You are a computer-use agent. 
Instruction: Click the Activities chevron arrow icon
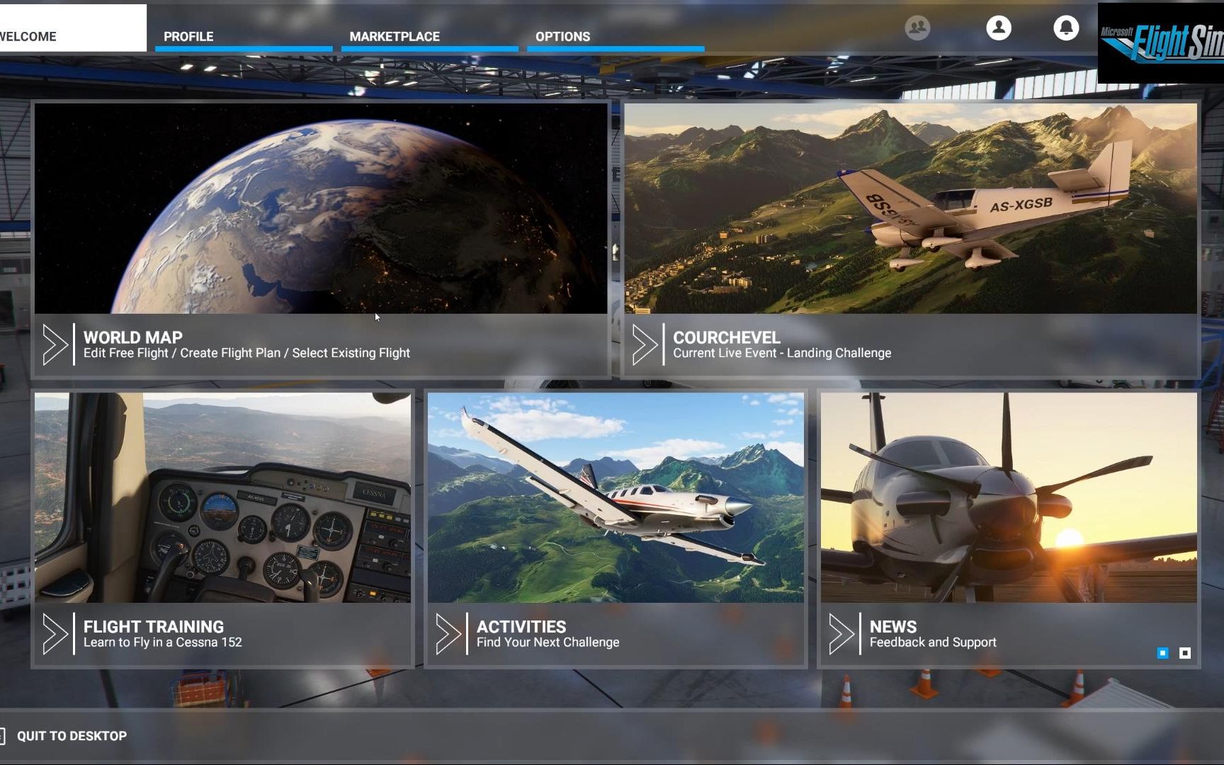click(448, 633)
